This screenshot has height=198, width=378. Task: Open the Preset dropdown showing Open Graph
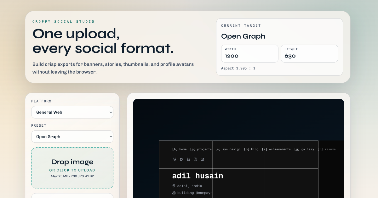(72, 137)
